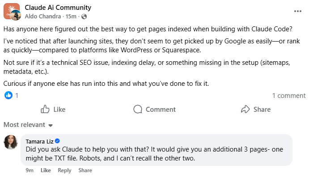Viewport: 309px width, 186px height.
Task: Click the Comment button with speech bubble
Action: point(155,110)
